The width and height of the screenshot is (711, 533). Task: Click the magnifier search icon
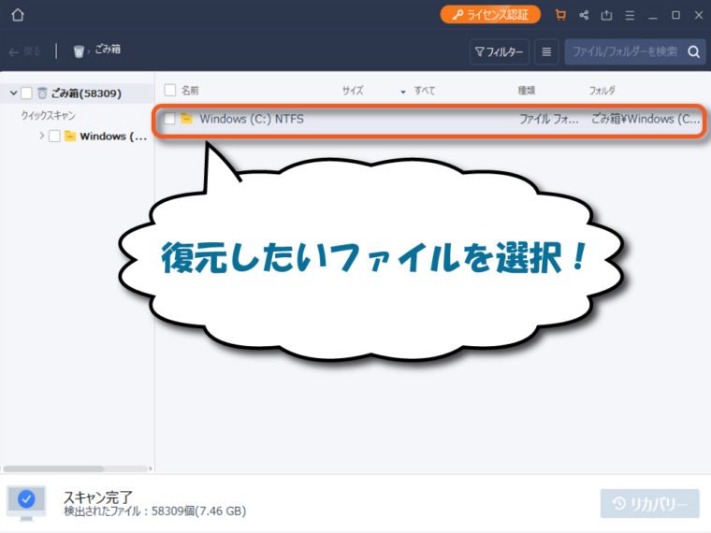tap(693, 51)
